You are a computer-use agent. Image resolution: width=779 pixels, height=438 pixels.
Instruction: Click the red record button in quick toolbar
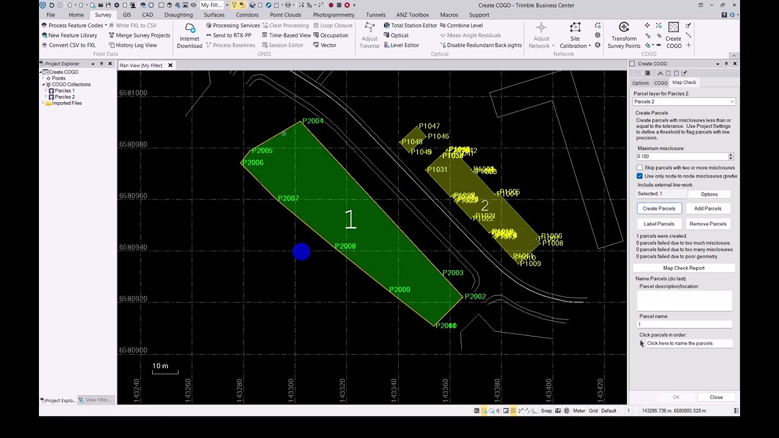(331, 5)
